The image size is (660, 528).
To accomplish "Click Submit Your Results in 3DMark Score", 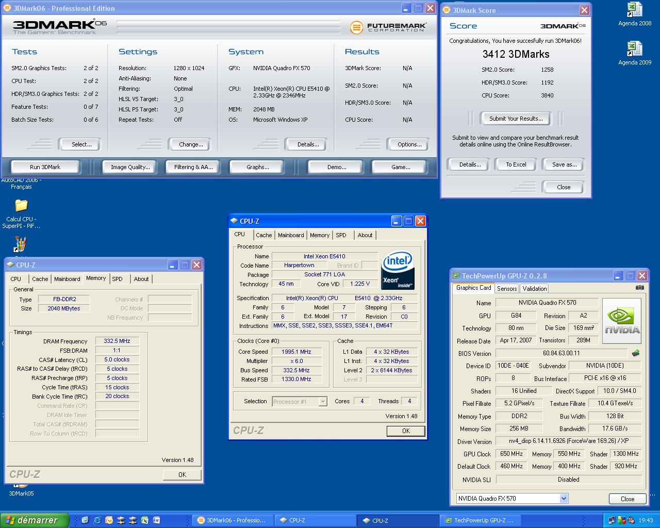I will [x=516, y=119].
